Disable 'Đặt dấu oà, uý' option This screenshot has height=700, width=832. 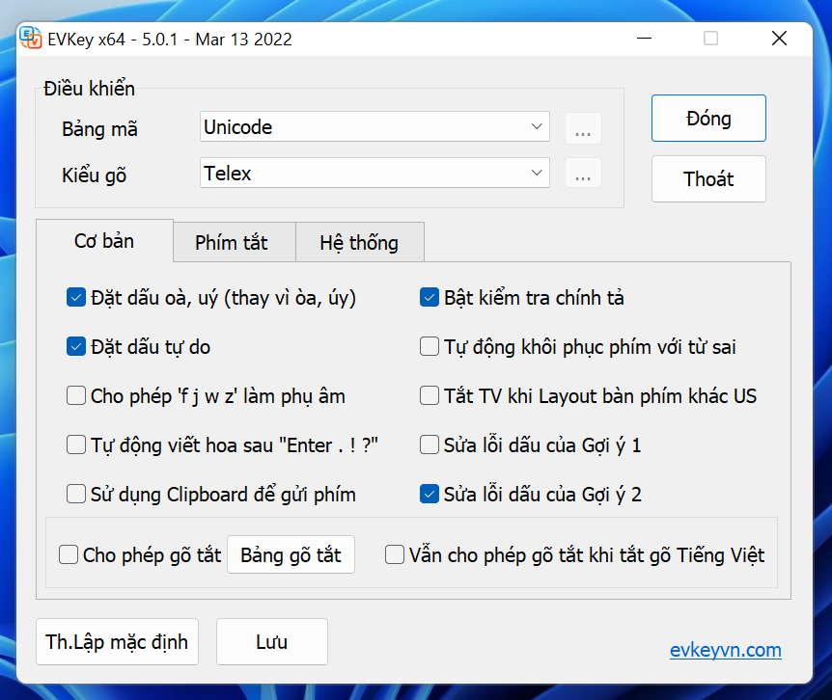[x=75, y=298]
